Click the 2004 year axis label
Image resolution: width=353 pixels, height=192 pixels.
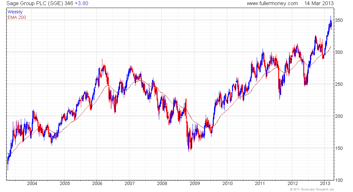32,183
